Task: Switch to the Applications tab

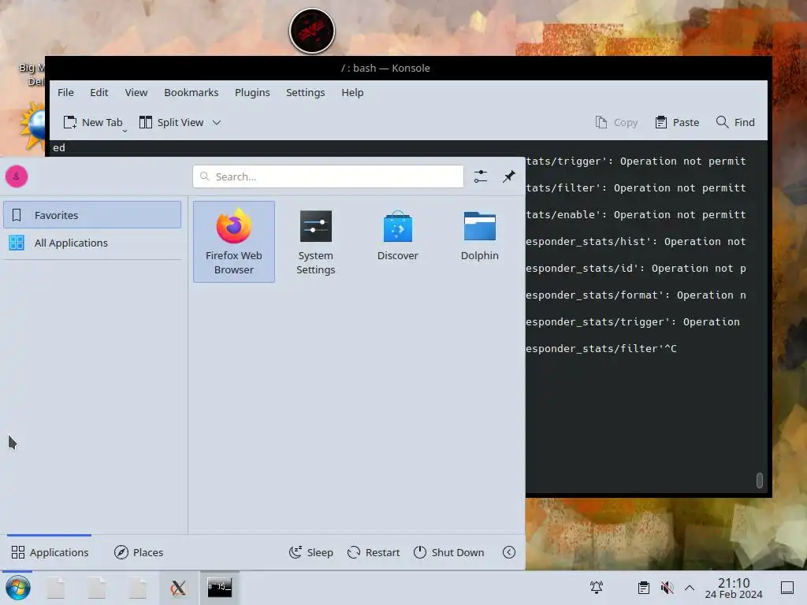Action: (50, 552)
